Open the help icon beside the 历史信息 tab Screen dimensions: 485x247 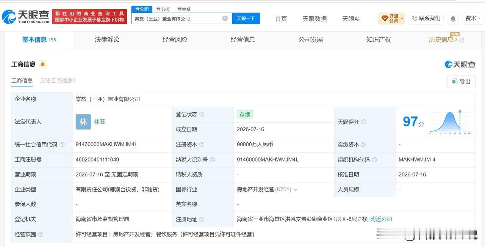pos(462,40)
